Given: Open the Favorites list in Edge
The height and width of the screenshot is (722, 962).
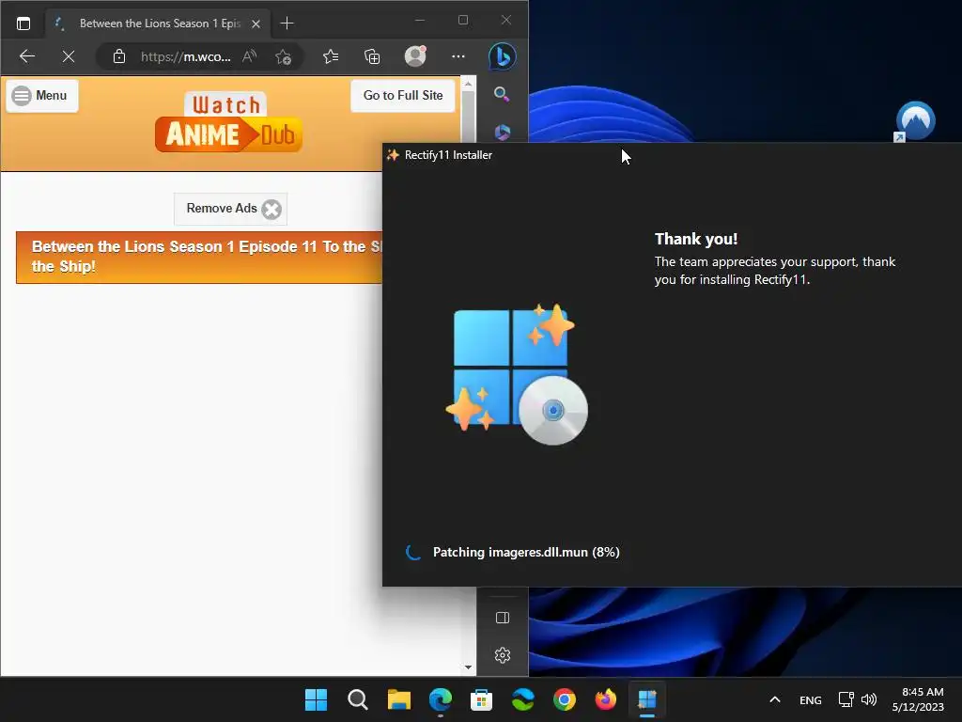Looking at the screenshot, I should click(x=331, y=56).
